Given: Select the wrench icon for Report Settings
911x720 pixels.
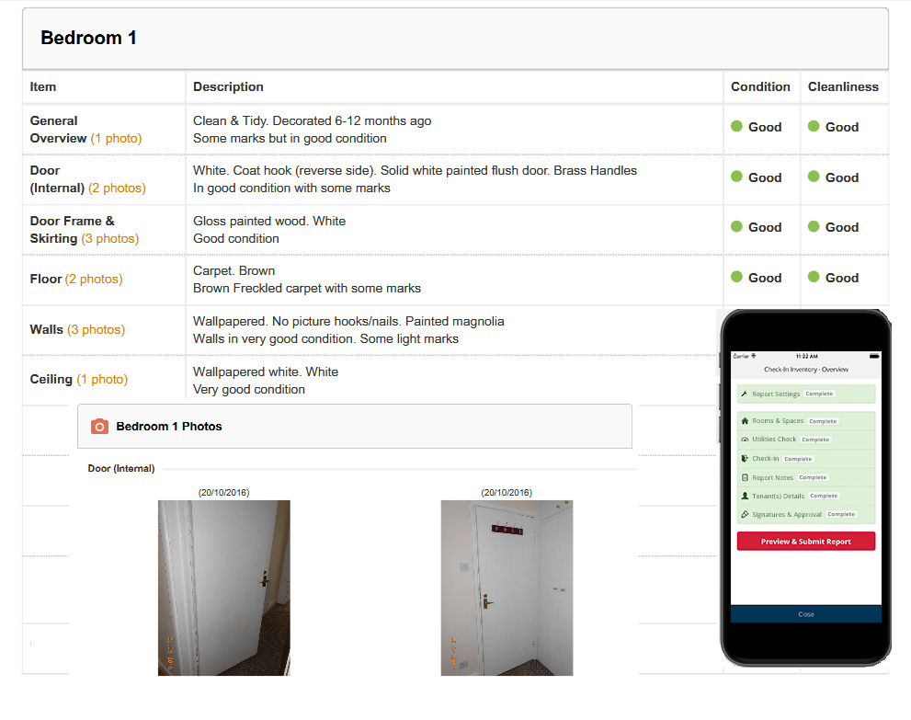Looking at the screenshot, I should tap(745, 394).
